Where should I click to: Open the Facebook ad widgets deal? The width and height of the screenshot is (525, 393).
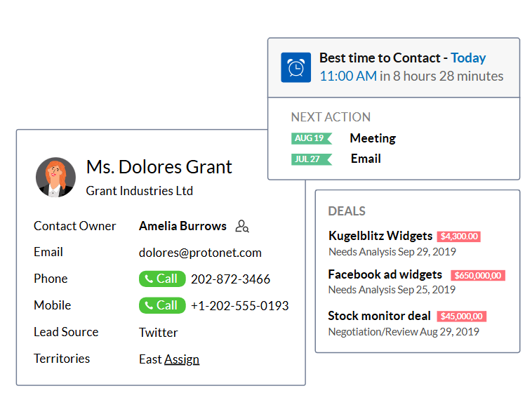point(385,274)
